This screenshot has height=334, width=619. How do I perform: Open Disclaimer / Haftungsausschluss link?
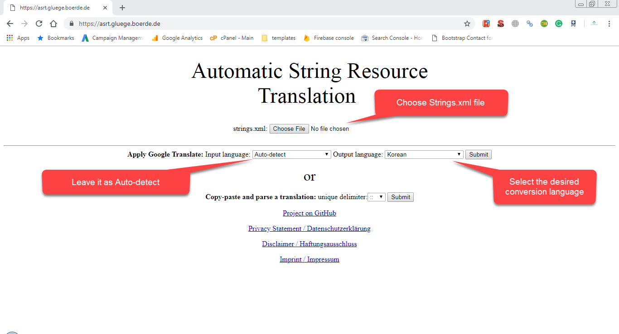coord(309,244)
